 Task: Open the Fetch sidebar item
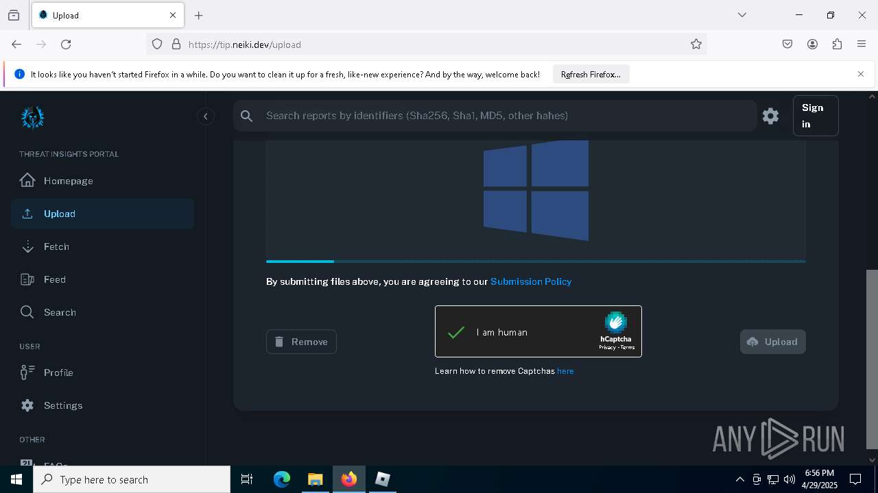coord(102,246)
